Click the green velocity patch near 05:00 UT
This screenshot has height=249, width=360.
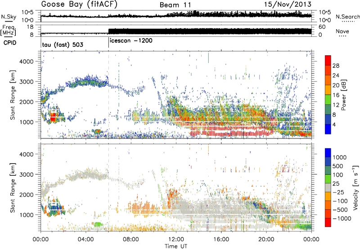click(x=98, y=224)
